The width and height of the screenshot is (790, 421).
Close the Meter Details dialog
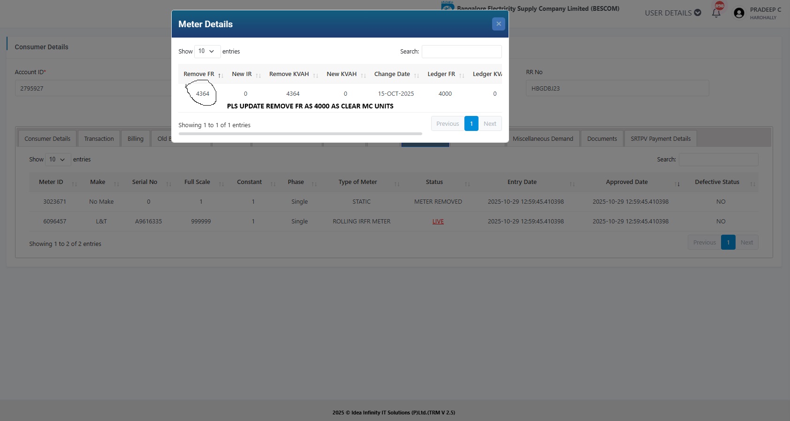(498, 24)
